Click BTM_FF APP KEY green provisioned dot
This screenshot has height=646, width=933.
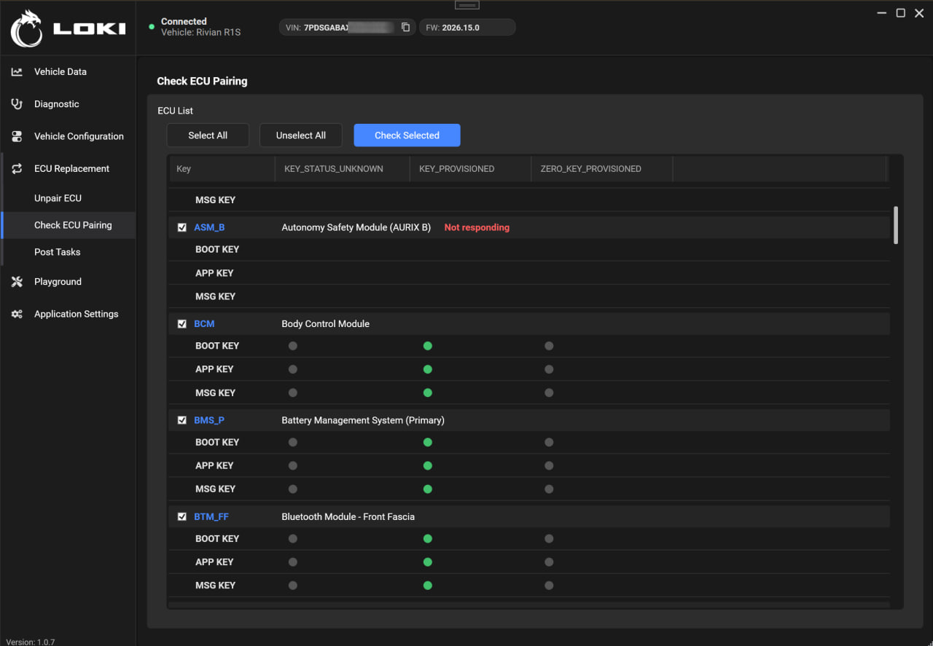(x=428, y=562)
